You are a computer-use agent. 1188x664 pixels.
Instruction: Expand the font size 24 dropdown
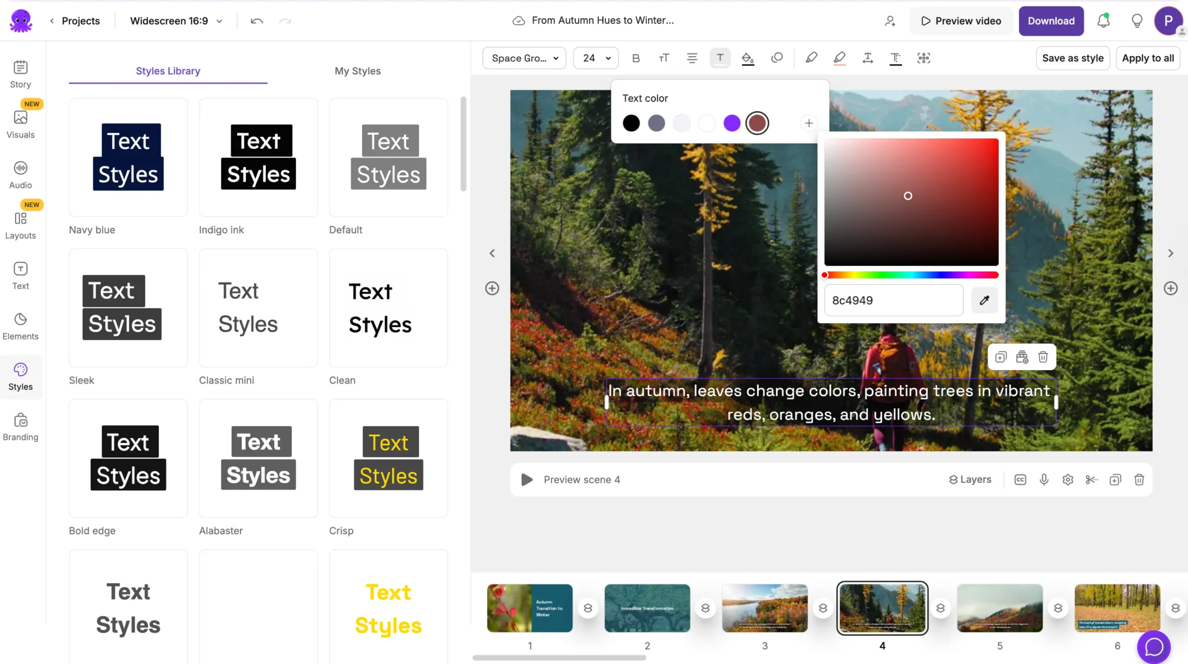coord(596,58)
